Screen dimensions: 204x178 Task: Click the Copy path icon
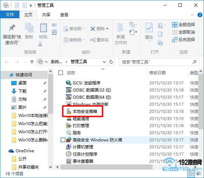pyautogui.click(x=54, y=25)
